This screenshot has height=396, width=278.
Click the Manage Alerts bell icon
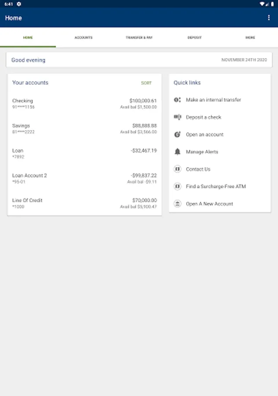tap(177, 152)
